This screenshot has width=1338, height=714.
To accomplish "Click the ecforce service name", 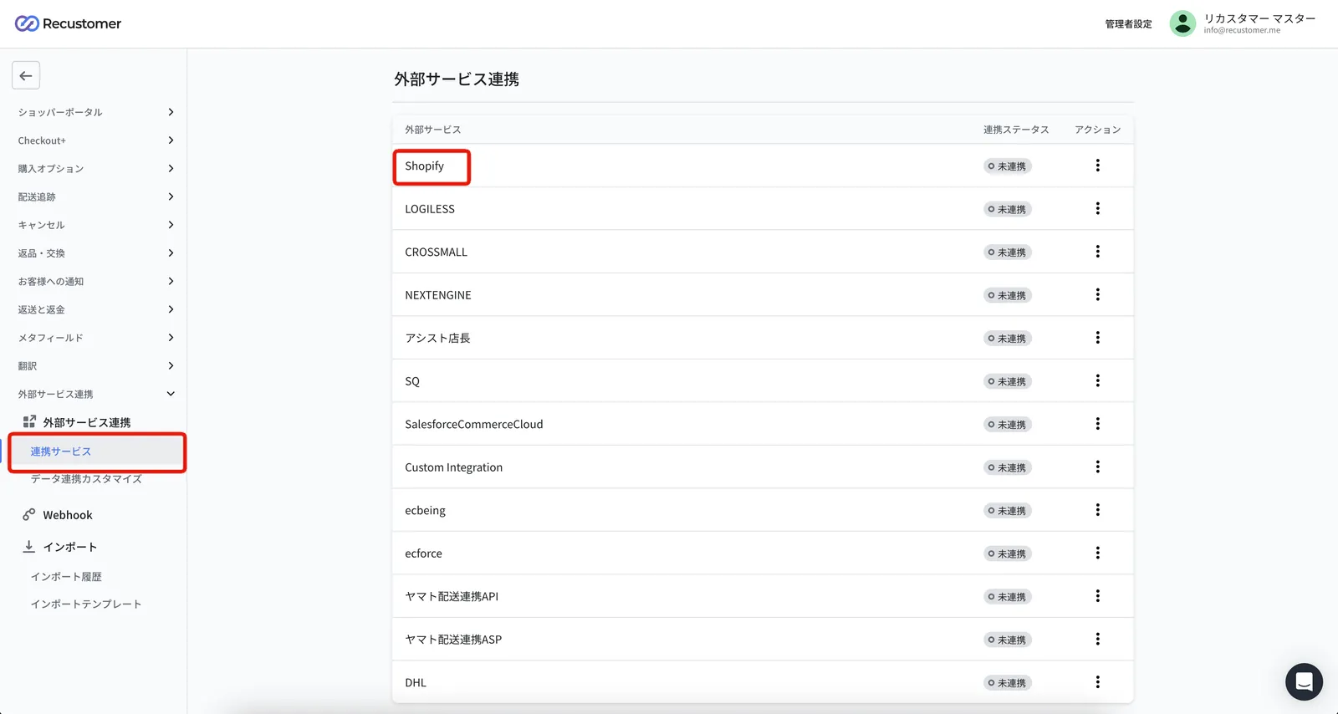I will [x=423, y=553].
